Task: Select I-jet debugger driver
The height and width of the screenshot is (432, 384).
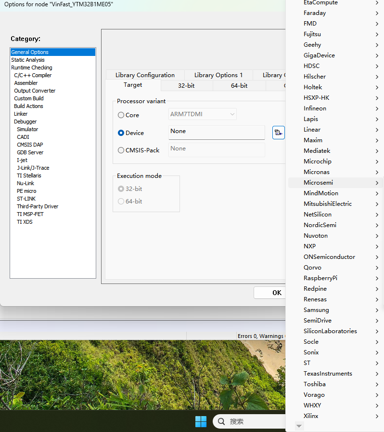Action: [x=22, y=160]
